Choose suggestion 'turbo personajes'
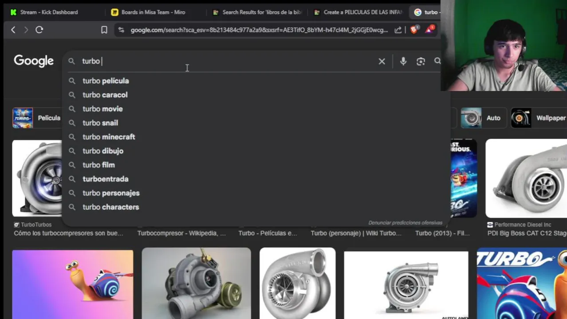The height and width of the screenshot is (319, 567). (x=111, y=193)
